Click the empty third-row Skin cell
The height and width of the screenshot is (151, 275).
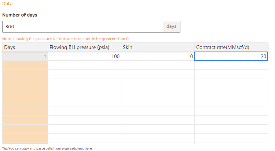pos(158,74)
